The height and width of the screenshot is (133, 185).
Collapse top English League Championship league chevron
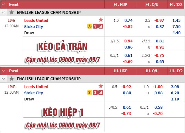point(3,12)
